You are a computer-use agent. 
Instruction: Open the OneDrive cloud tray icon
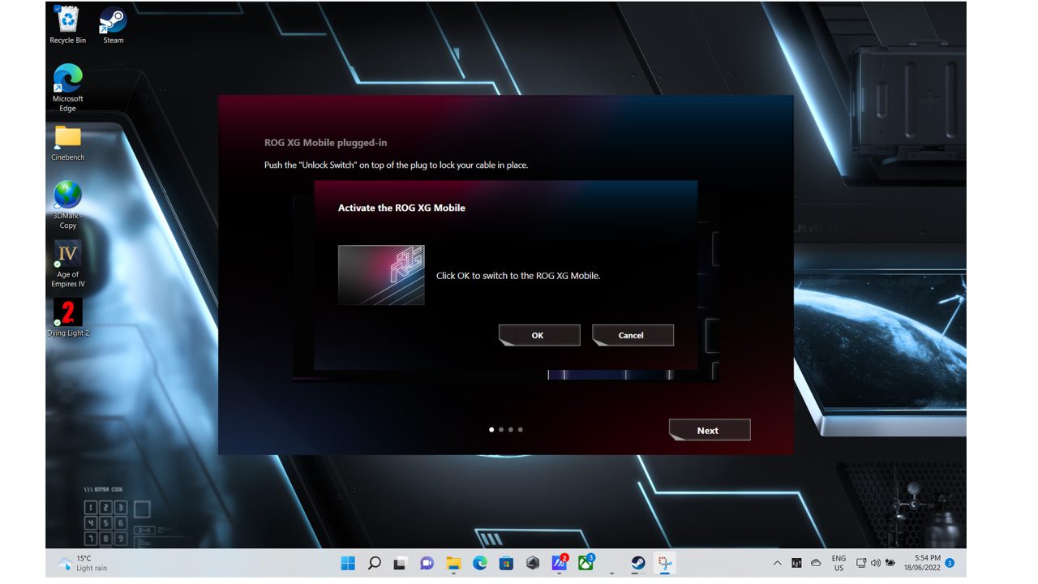816,563
